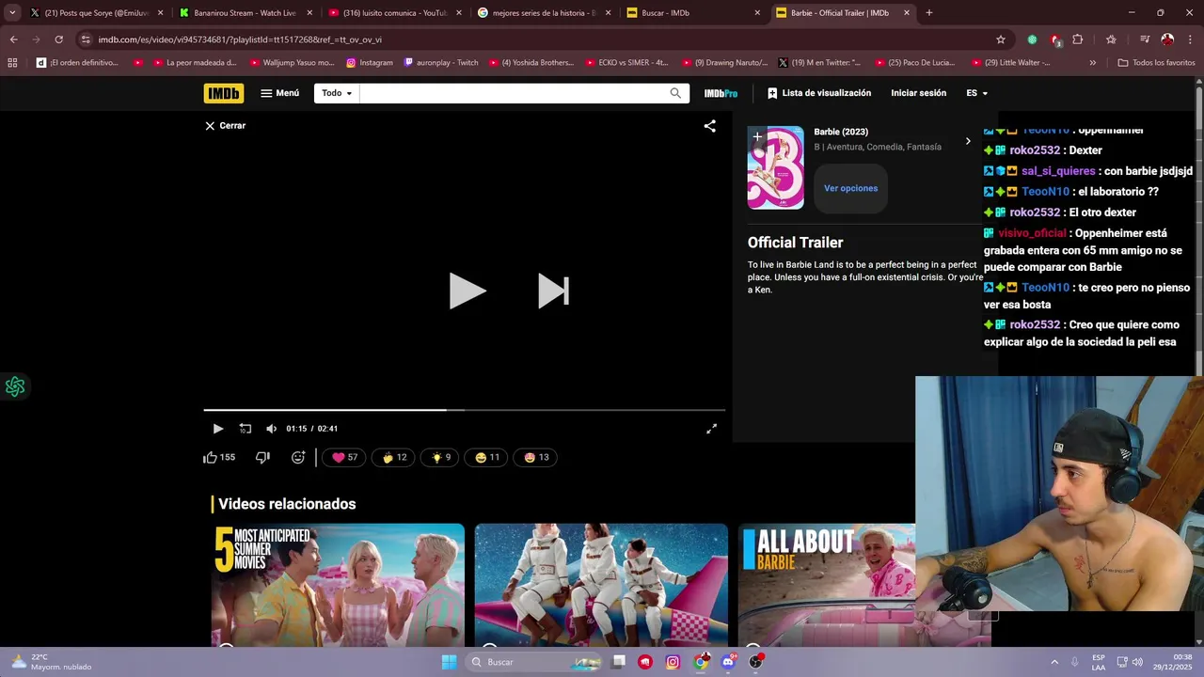Switch to the Buscar - IMDb tab
Screen dimensions: 1204x677
693,13
